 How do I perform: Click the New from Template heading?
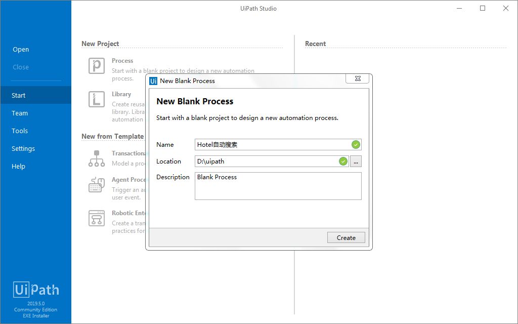(x=112, y=136)
